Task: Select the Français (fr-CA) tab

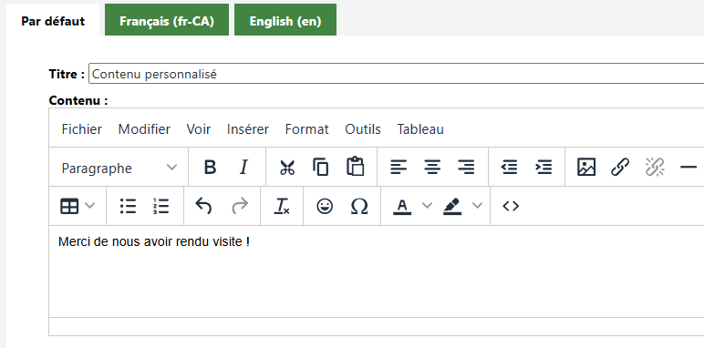Action: click(167, 20)
